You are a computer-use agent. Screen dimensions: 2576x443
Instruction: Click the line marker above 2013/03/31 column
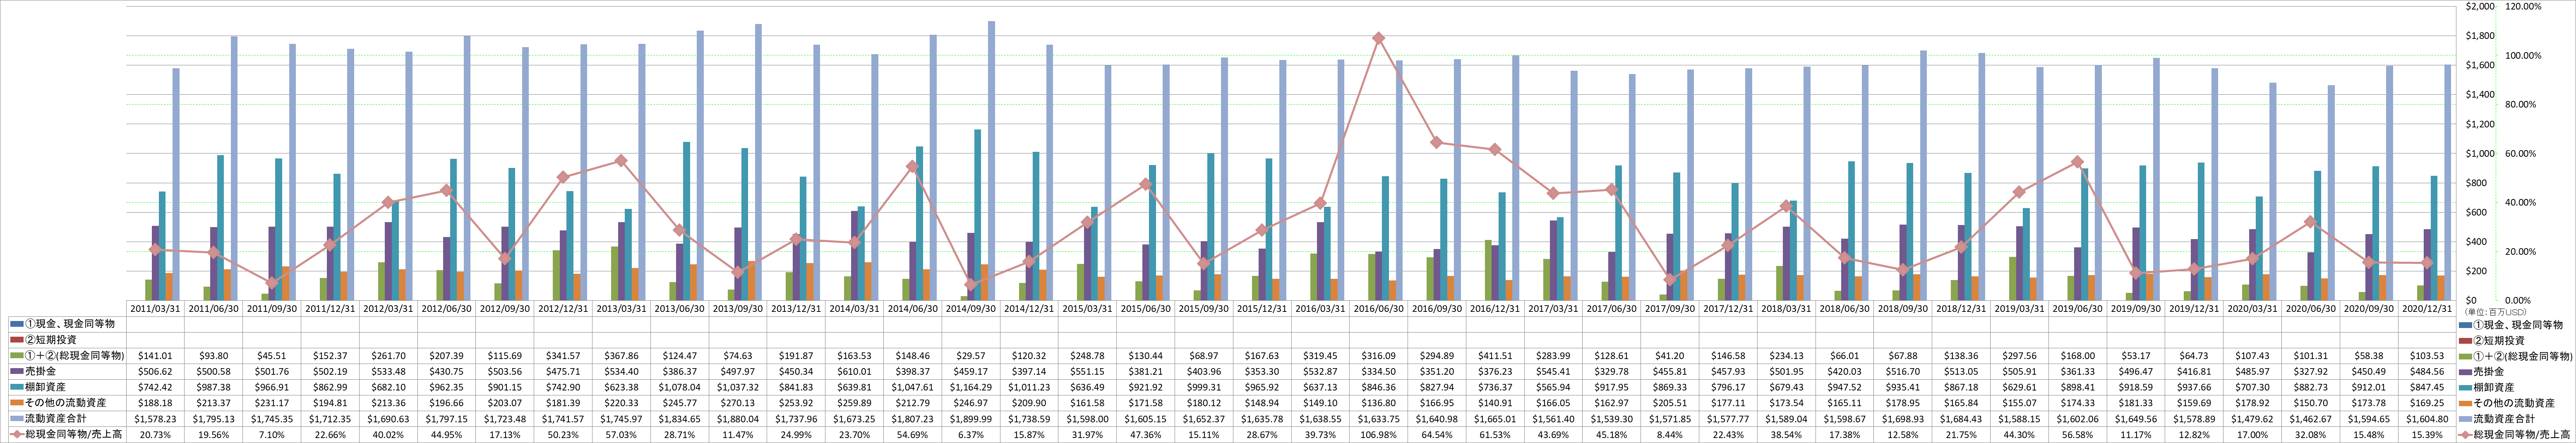621,160
